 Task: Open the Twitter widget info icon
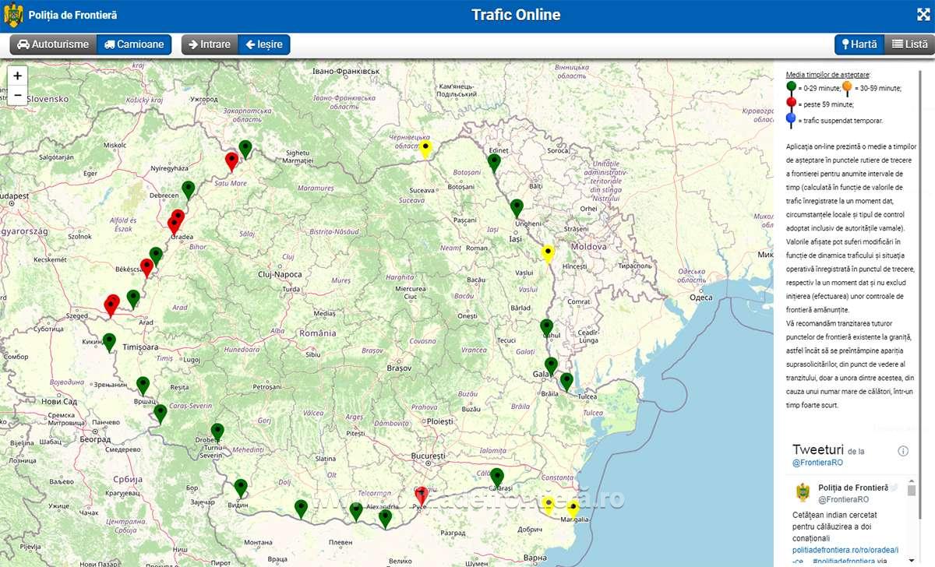(903, 451)
